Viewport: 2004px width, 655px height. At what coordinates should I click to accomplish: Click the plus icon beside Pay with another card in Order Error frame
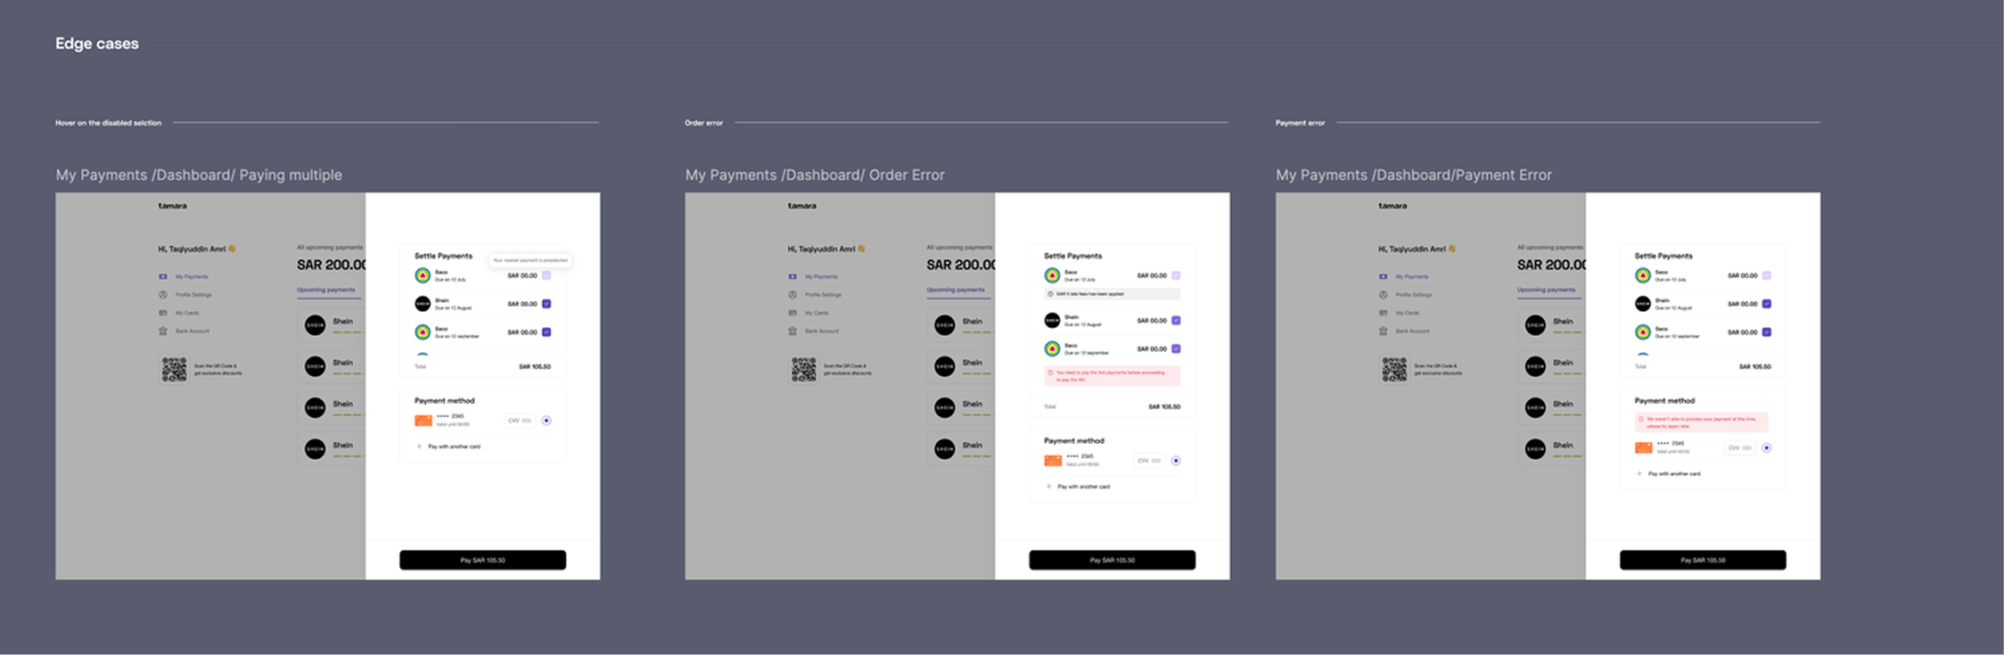(1049, 487)
